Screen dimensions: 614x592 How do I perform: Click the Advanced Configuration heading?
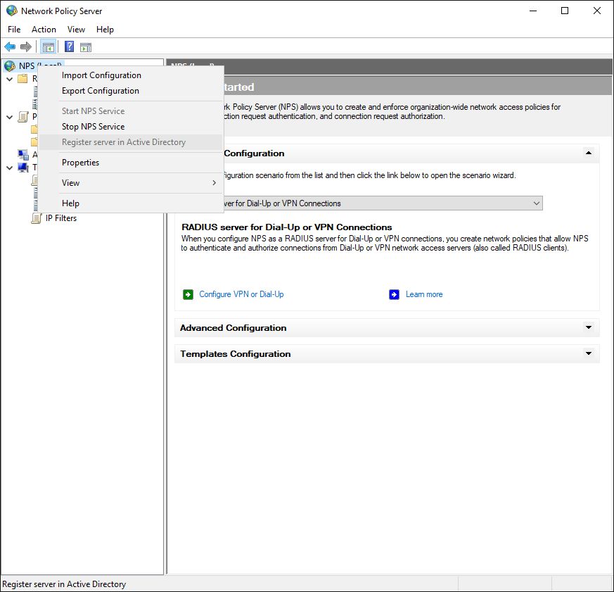tap(234, 328)
